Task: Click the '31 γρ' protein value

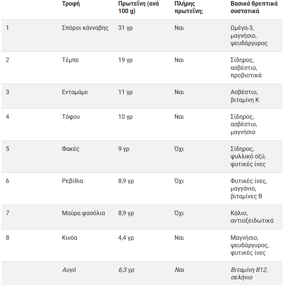Action: (125, 28)
